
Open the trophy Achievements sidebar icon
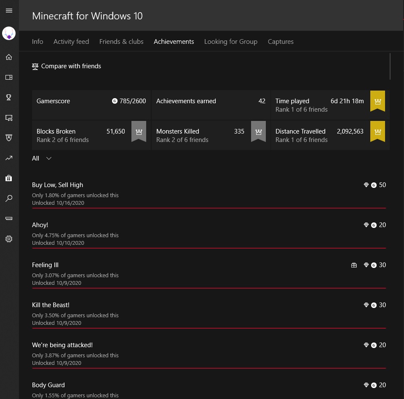[9, 97]
